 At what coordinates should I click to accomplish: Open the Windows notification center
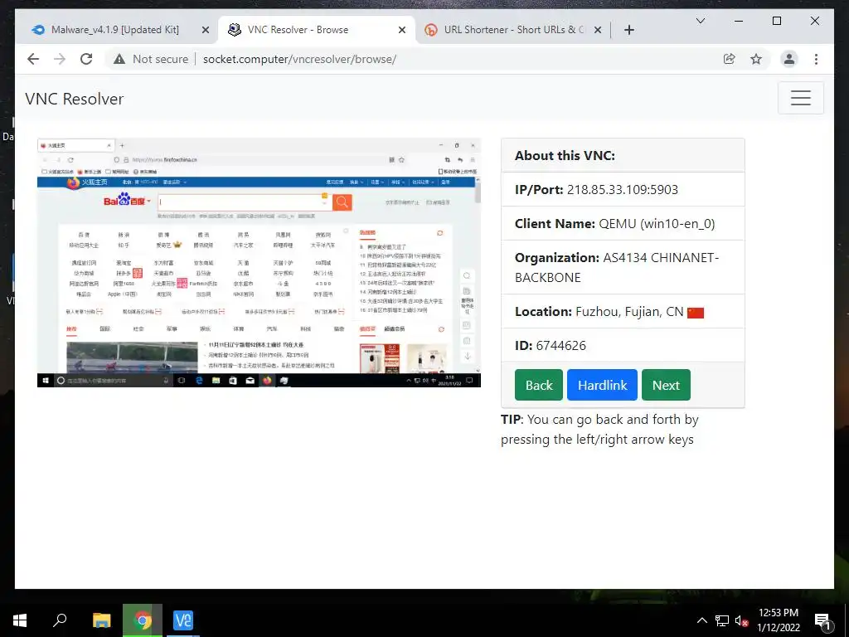822,620
